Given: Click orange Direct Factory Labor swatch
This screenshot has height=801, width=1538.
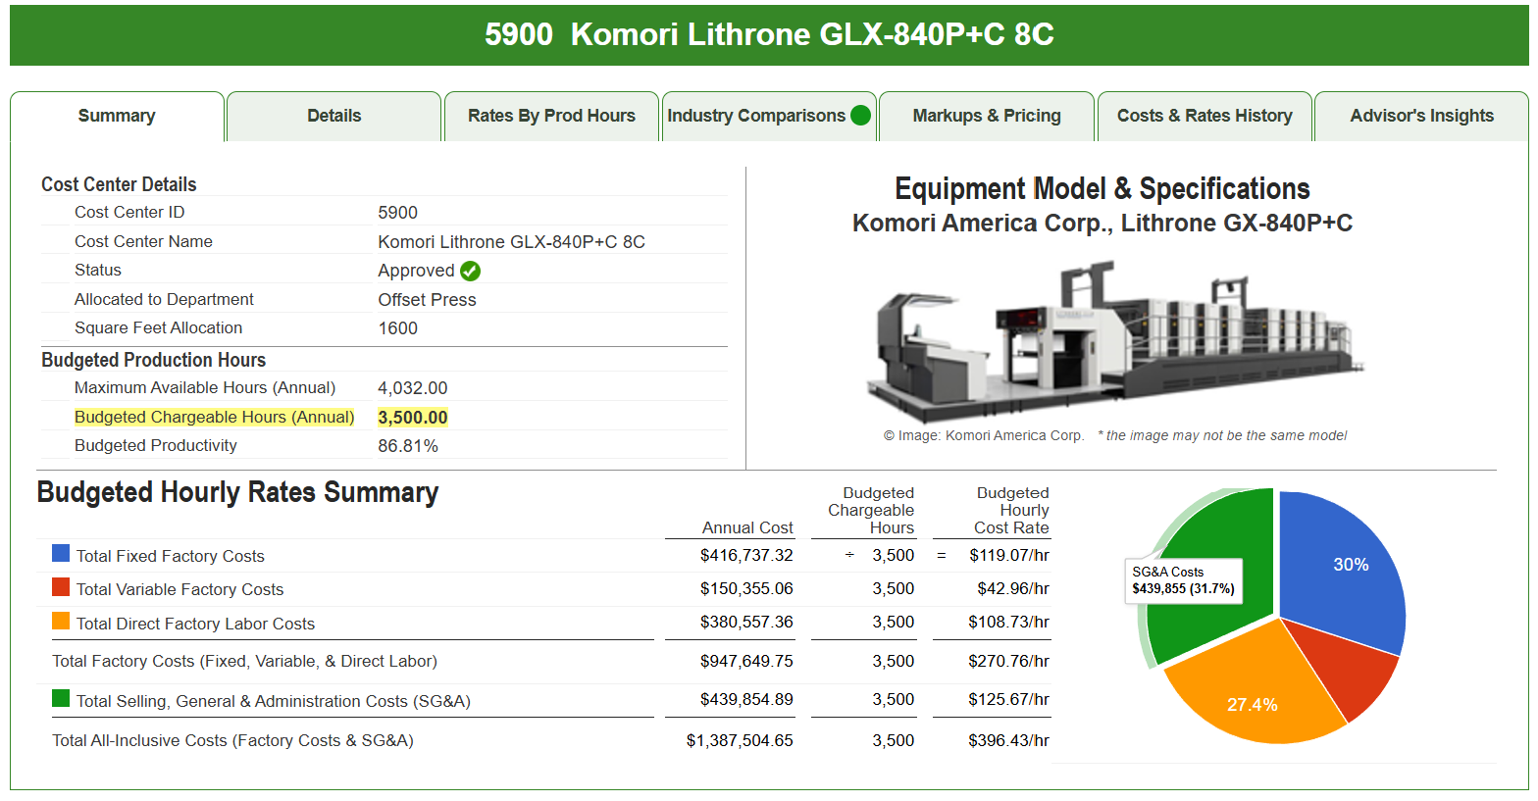Looking at the screenshot, I should click(x=61, y=621).
